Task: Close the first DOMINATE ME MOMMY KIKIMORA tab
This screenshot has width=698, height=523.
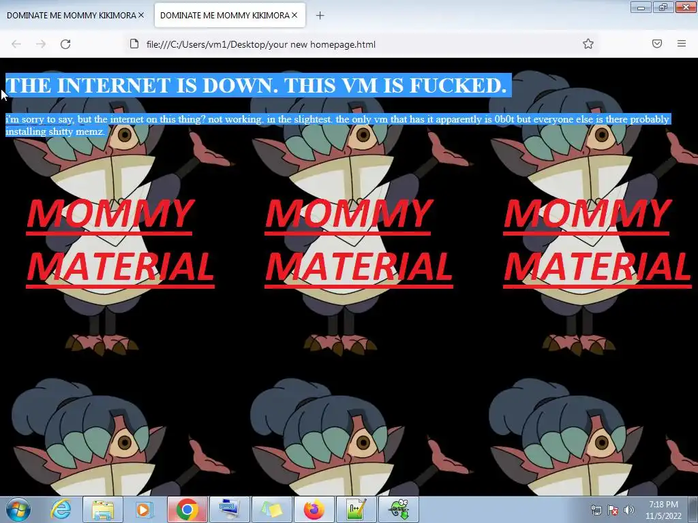Action: point(141,15)
